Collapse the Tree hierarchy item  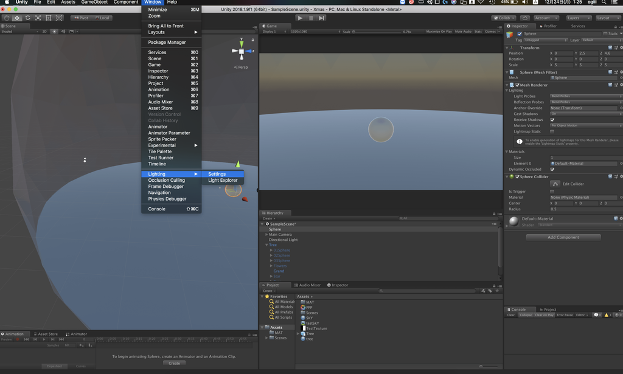(x=266, y=245)
